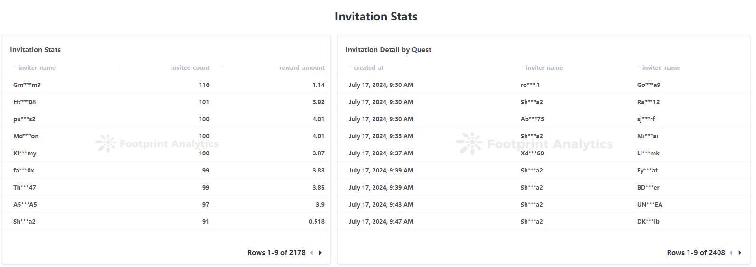Click previous page arrow beside Rows 1-9 of 2408
The width and height of the screenshot is (756, 267).
pyautogui.click(x=731, y=253)
